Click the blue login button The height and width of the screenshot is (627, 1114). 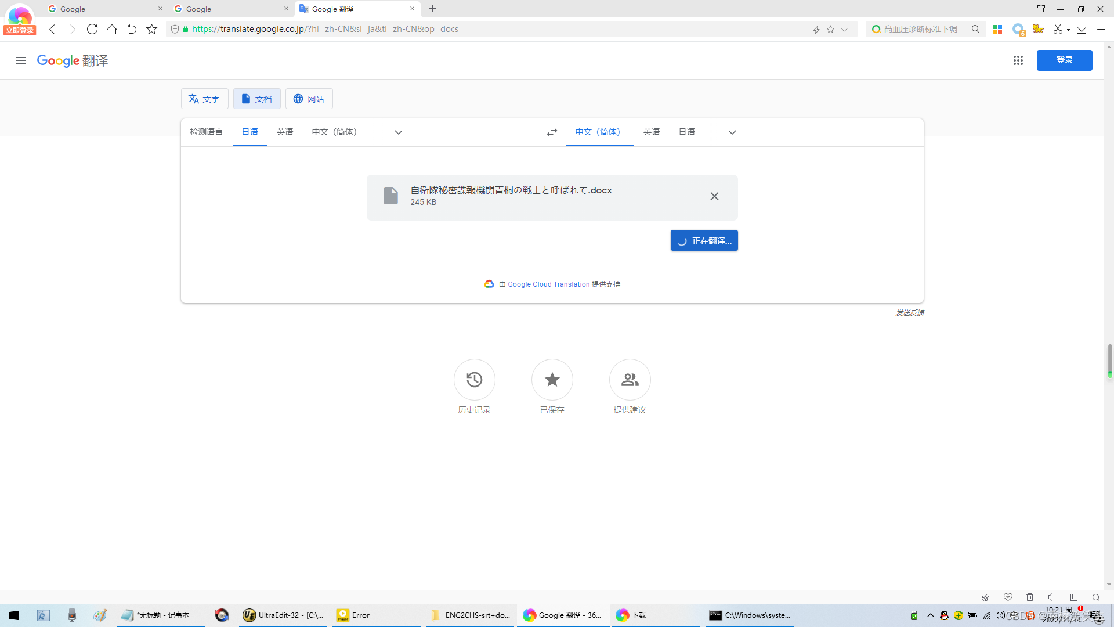pyautogui.click(x=1064, y=60)
